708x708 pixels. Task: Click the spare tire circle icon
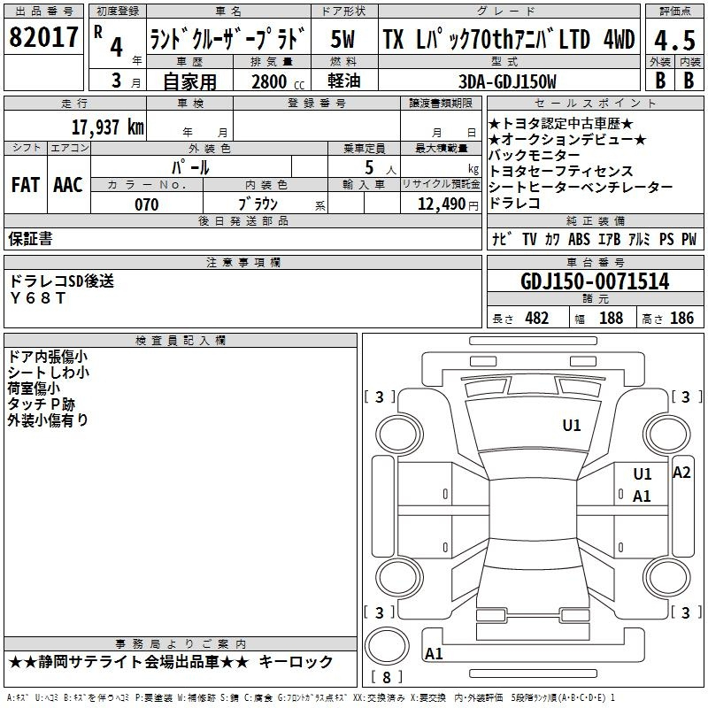(x=387, y=646)
